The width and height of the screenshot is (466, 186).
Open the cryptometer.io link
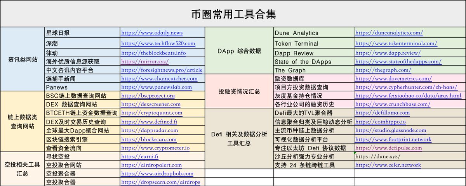[155, 148]
